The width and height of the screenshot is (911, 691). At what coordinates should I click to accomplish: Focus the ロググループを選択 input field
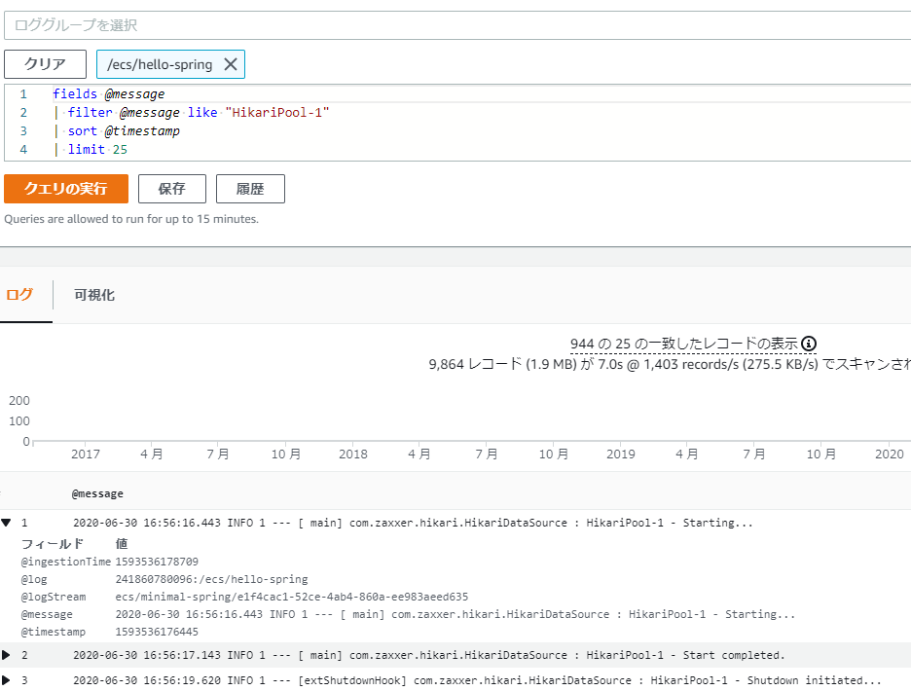(457, 25)
